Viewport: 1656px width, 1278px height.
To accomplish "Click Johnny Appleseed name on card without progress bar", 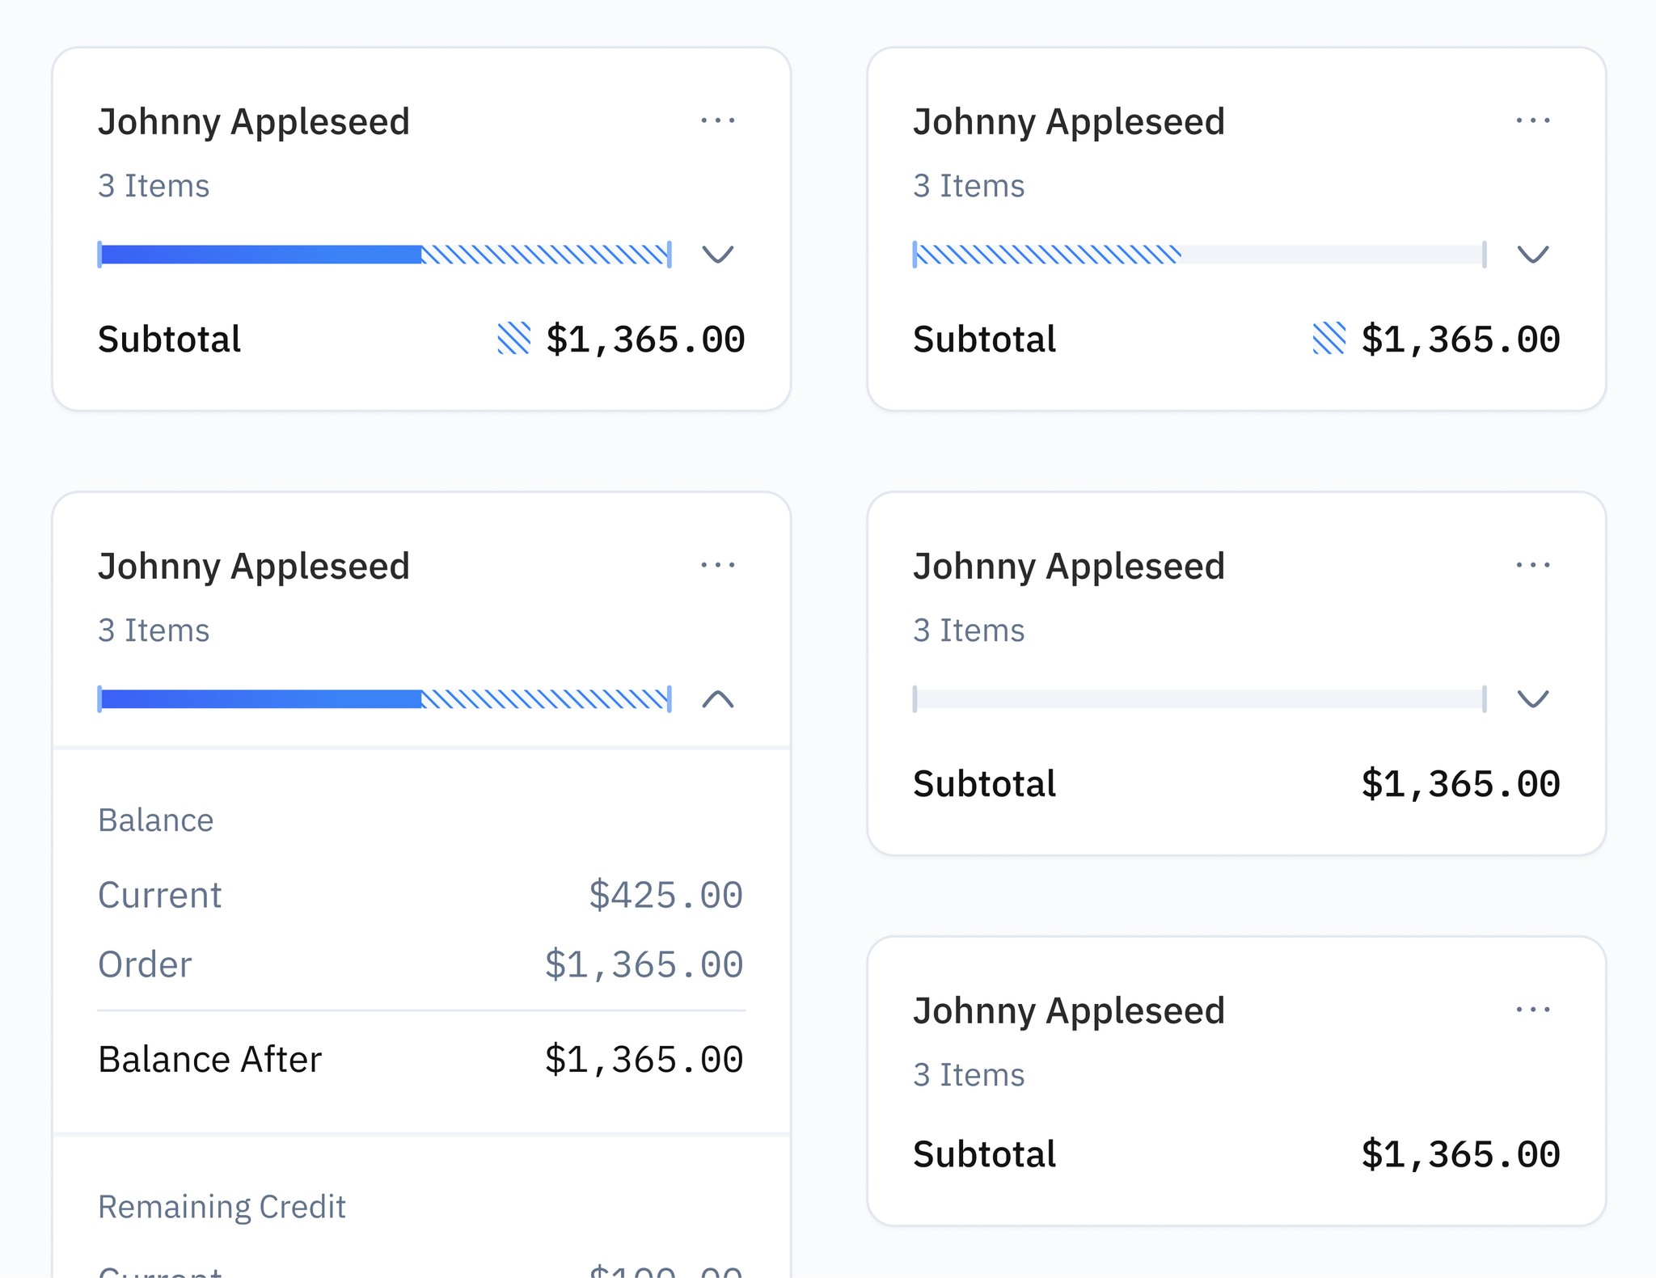I will [x=1068, y=1010].
